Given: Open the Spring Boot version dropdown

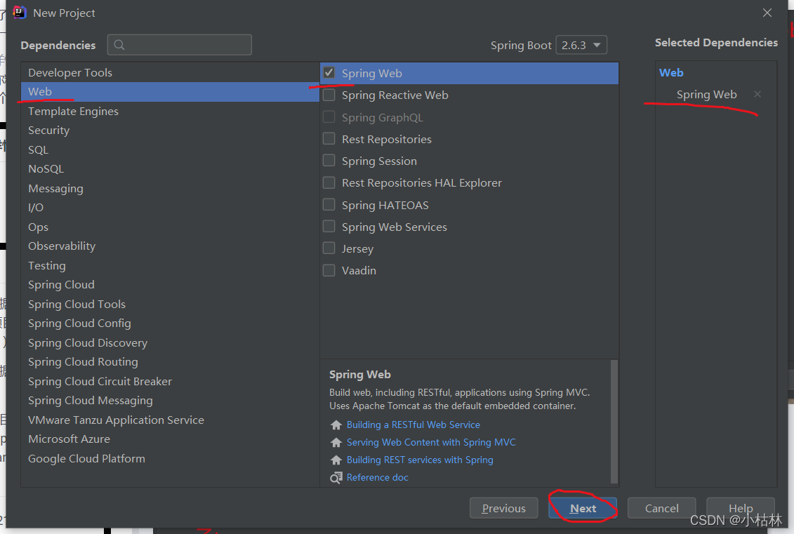Looking at the screenshot, I should 581,45.
